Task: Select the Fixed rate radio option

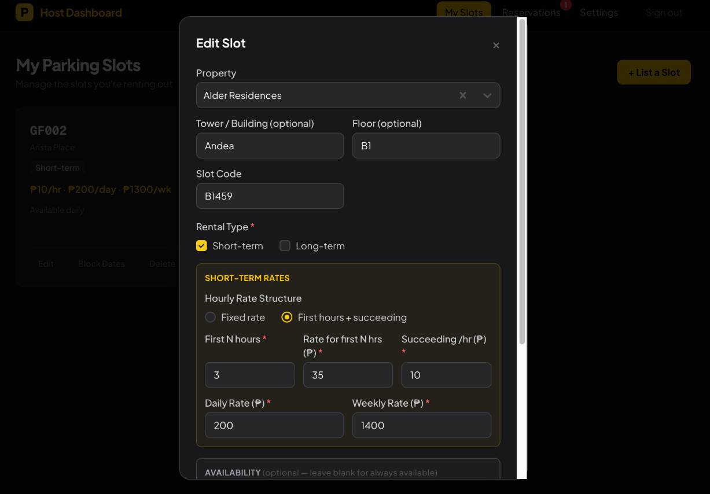Action: (211, 317)
